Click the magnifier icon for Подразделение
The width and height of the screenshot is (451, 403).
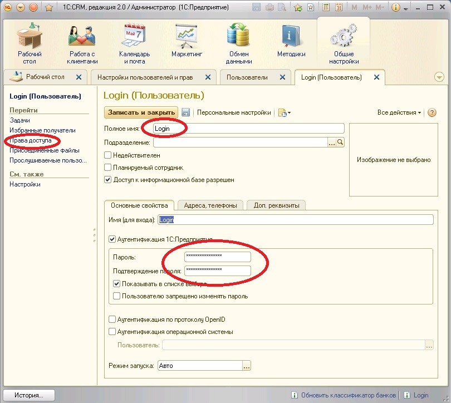click(340, 142)
